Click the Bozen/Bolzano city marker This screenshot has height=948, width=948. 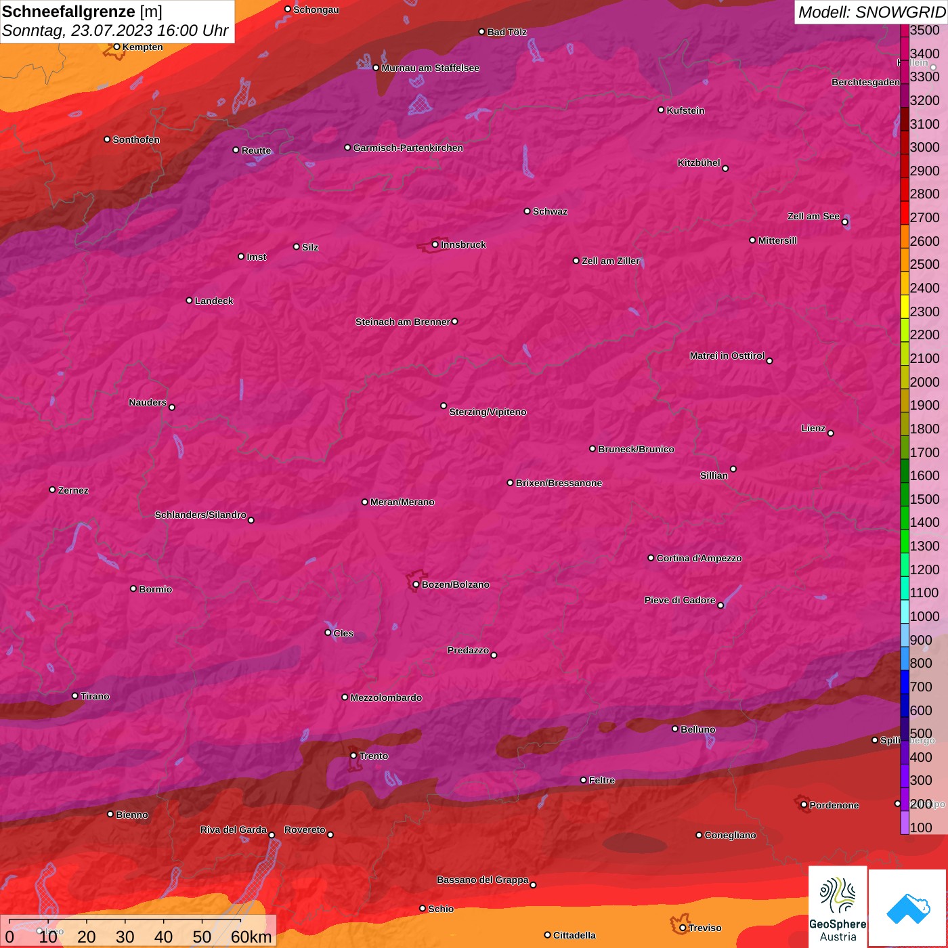pos(416,584)
